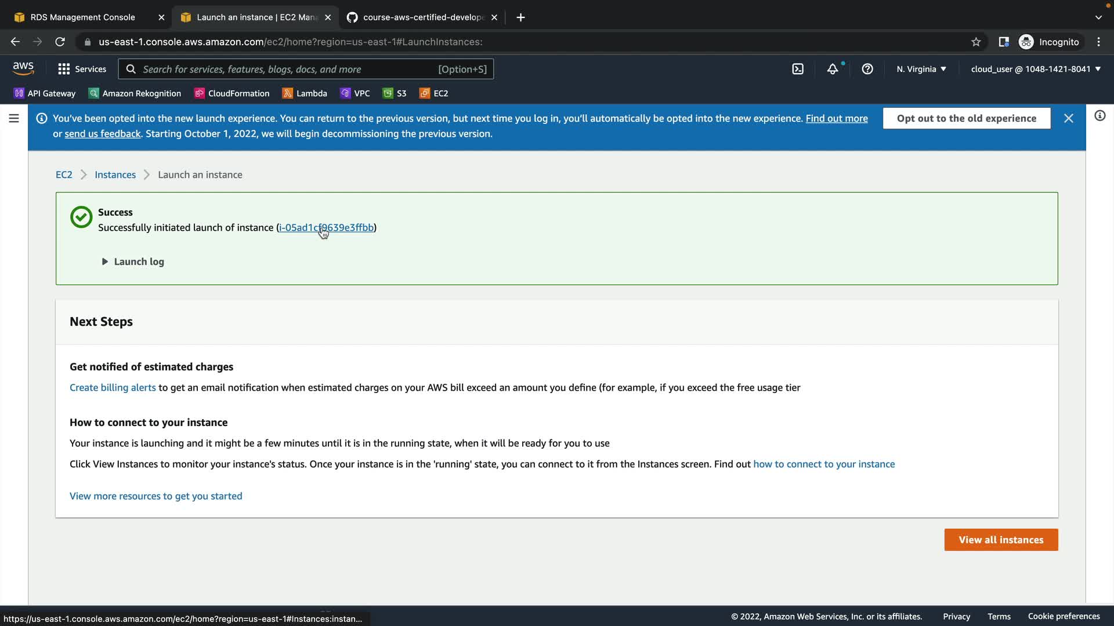Open AWS CloudShell icon
The image size is (1114, 626).
coord(798,69)
